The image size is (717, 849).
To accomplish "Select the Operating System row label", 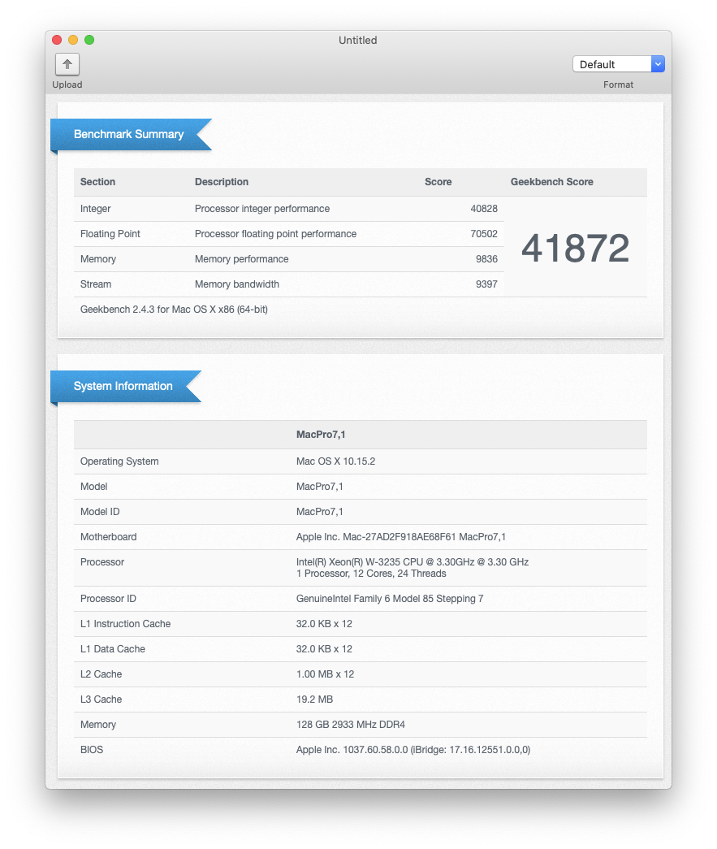I will pos(119,461).
